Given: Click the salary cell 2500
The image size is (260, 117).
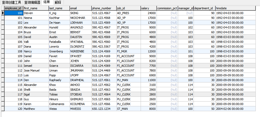Looking at the screenshot, I should [x=149, y=104].
